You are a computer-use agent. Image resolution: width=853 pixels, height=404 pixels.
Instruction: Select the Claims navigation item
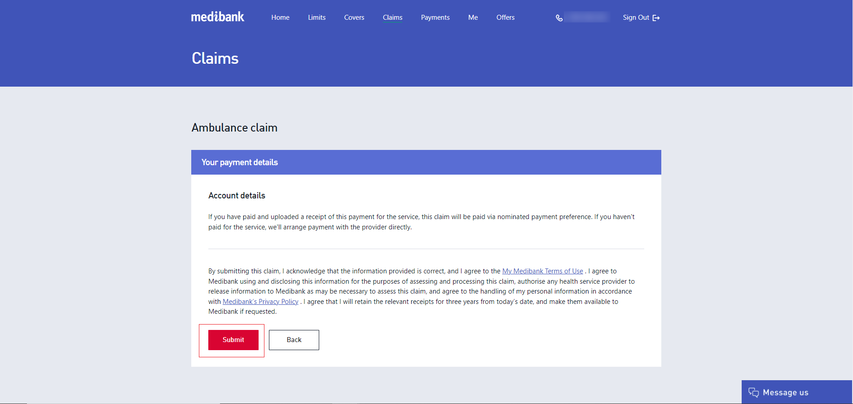coord(392,18)
